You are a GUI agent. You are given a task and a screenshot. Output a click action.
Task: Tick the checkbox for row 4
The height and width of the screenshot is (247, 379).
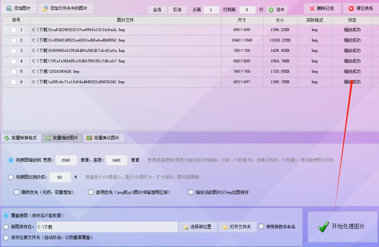coord(14,61)
